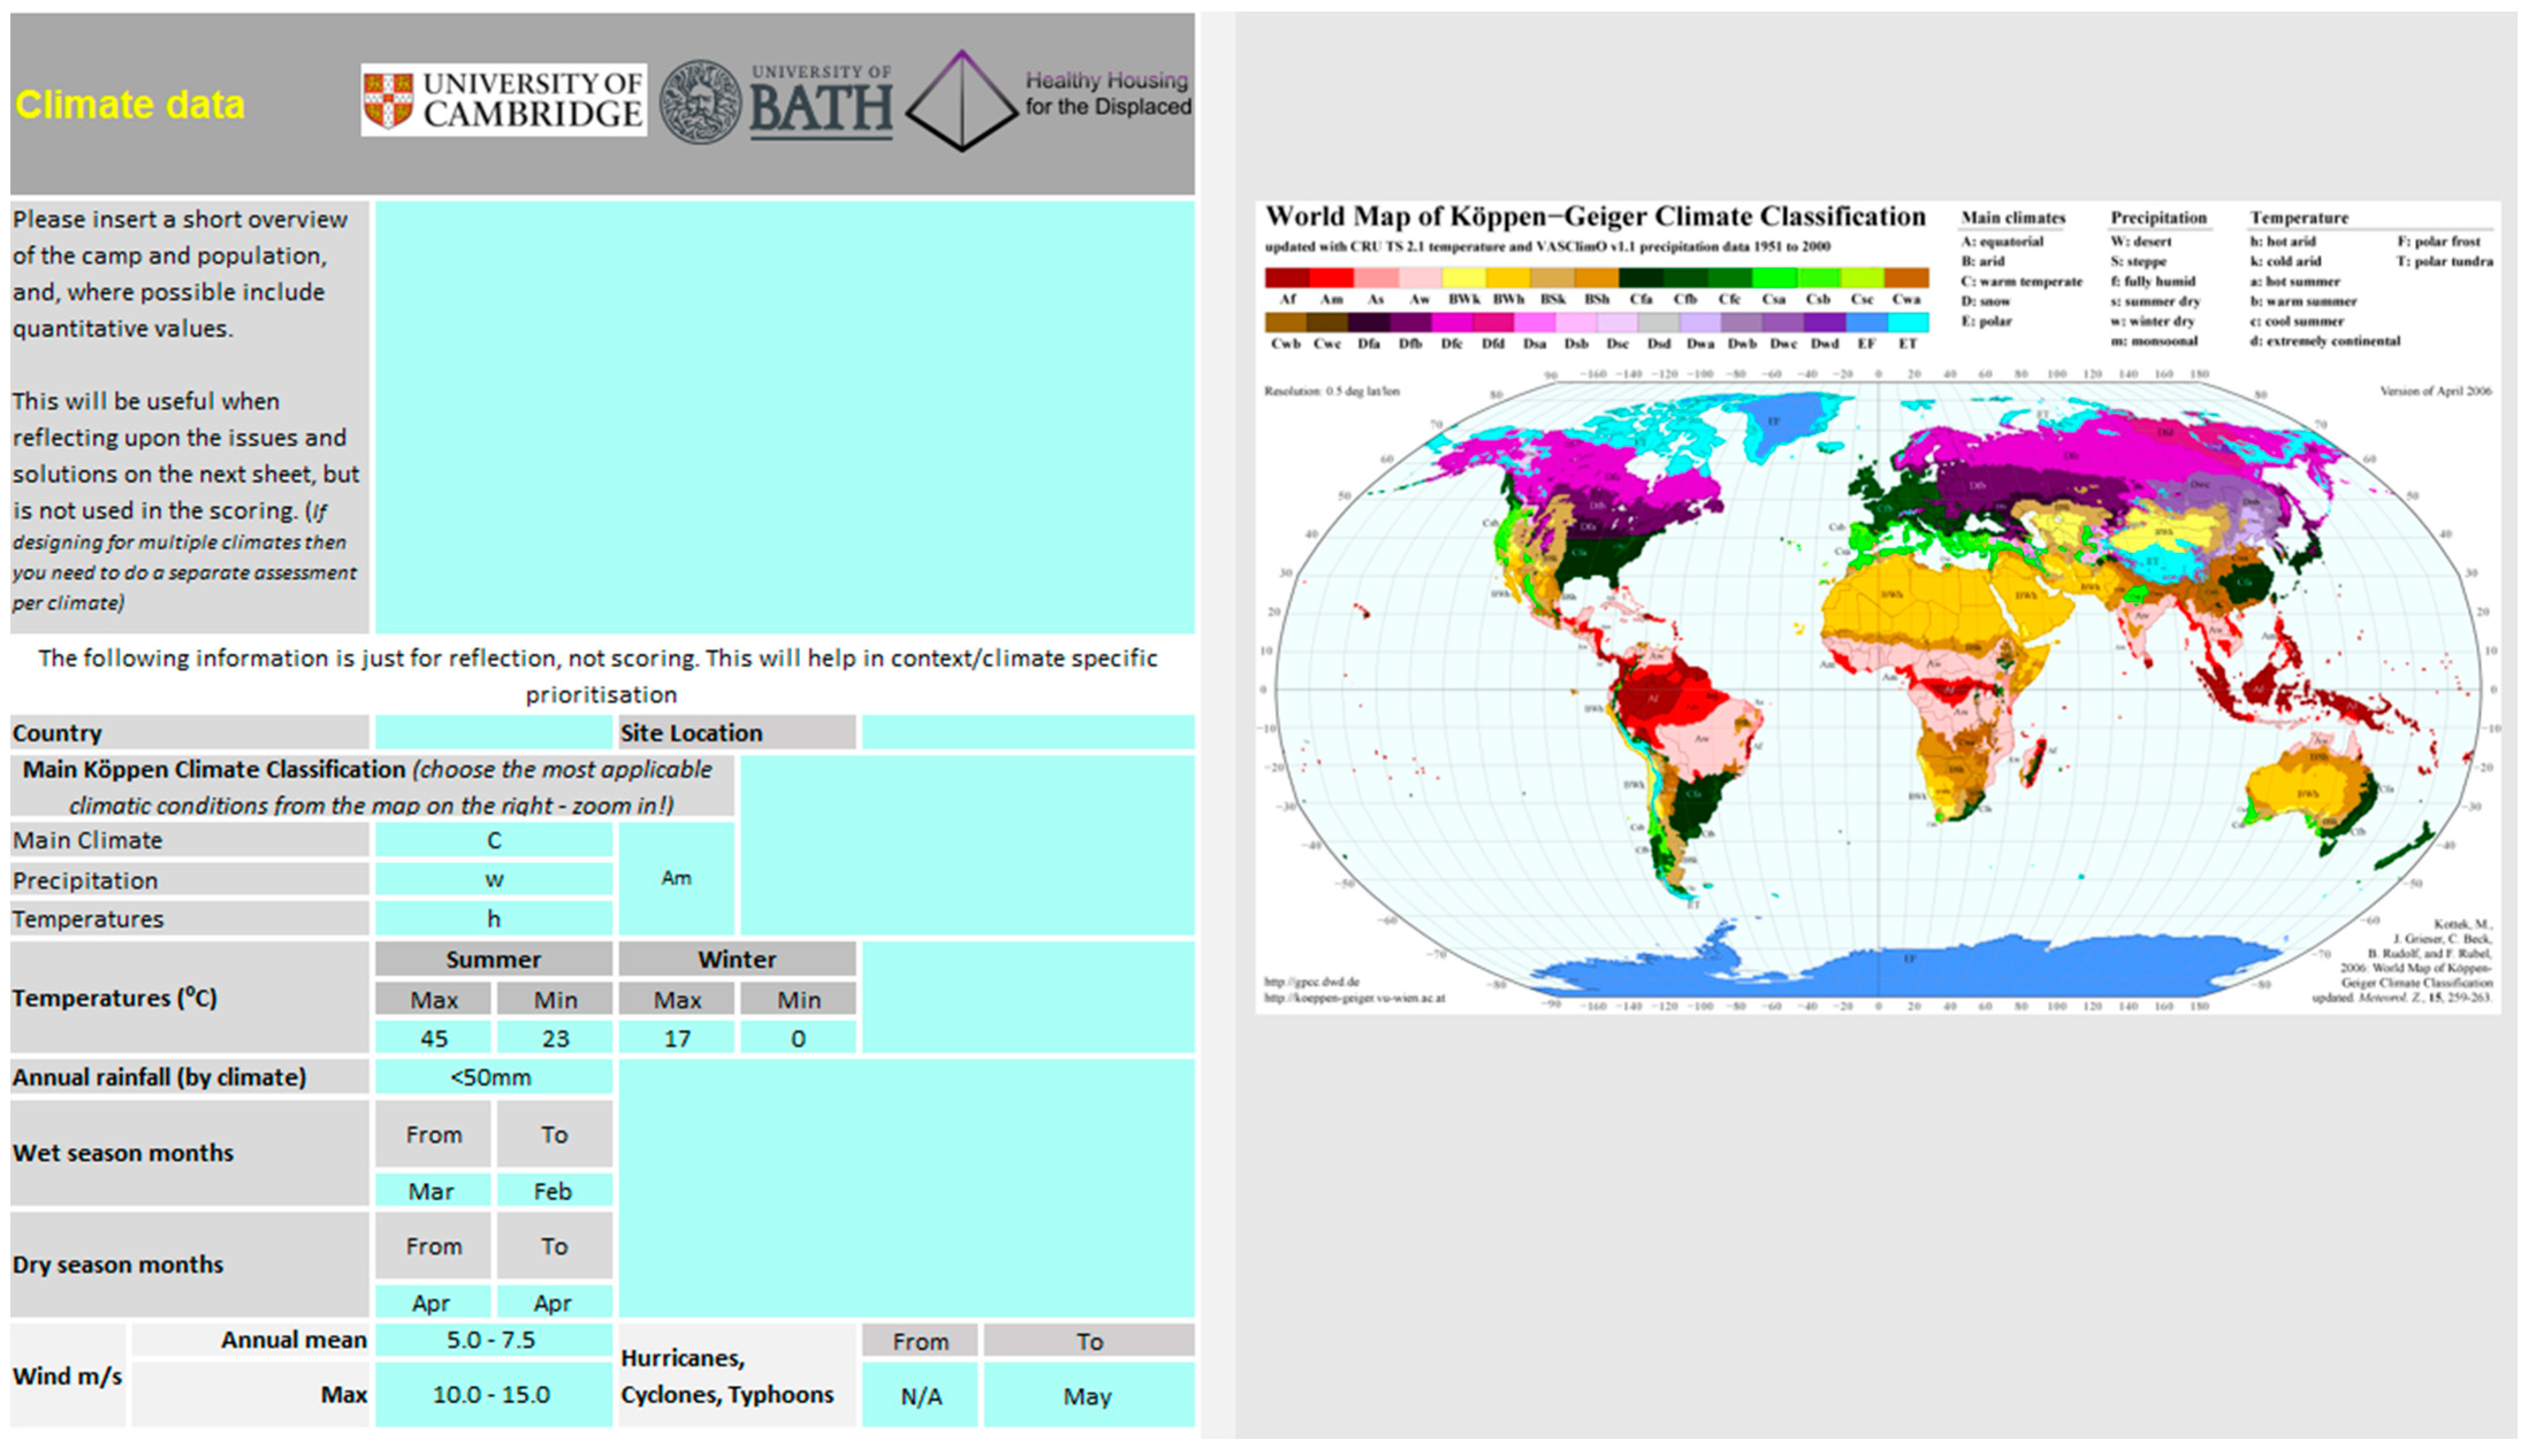This screenshot has width=2536, height=1456.
Task: Click the camp overview text box
Action: coord(784,417)
